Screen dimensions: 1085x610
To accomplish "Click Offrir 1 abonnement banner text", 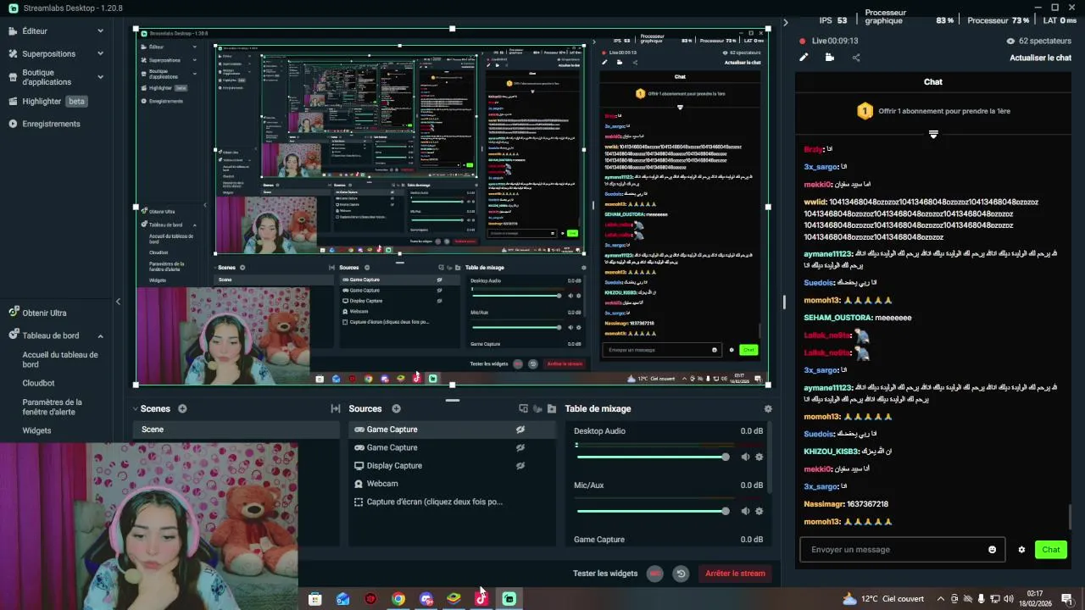I will pyautogui.click(x=944, y=111).
